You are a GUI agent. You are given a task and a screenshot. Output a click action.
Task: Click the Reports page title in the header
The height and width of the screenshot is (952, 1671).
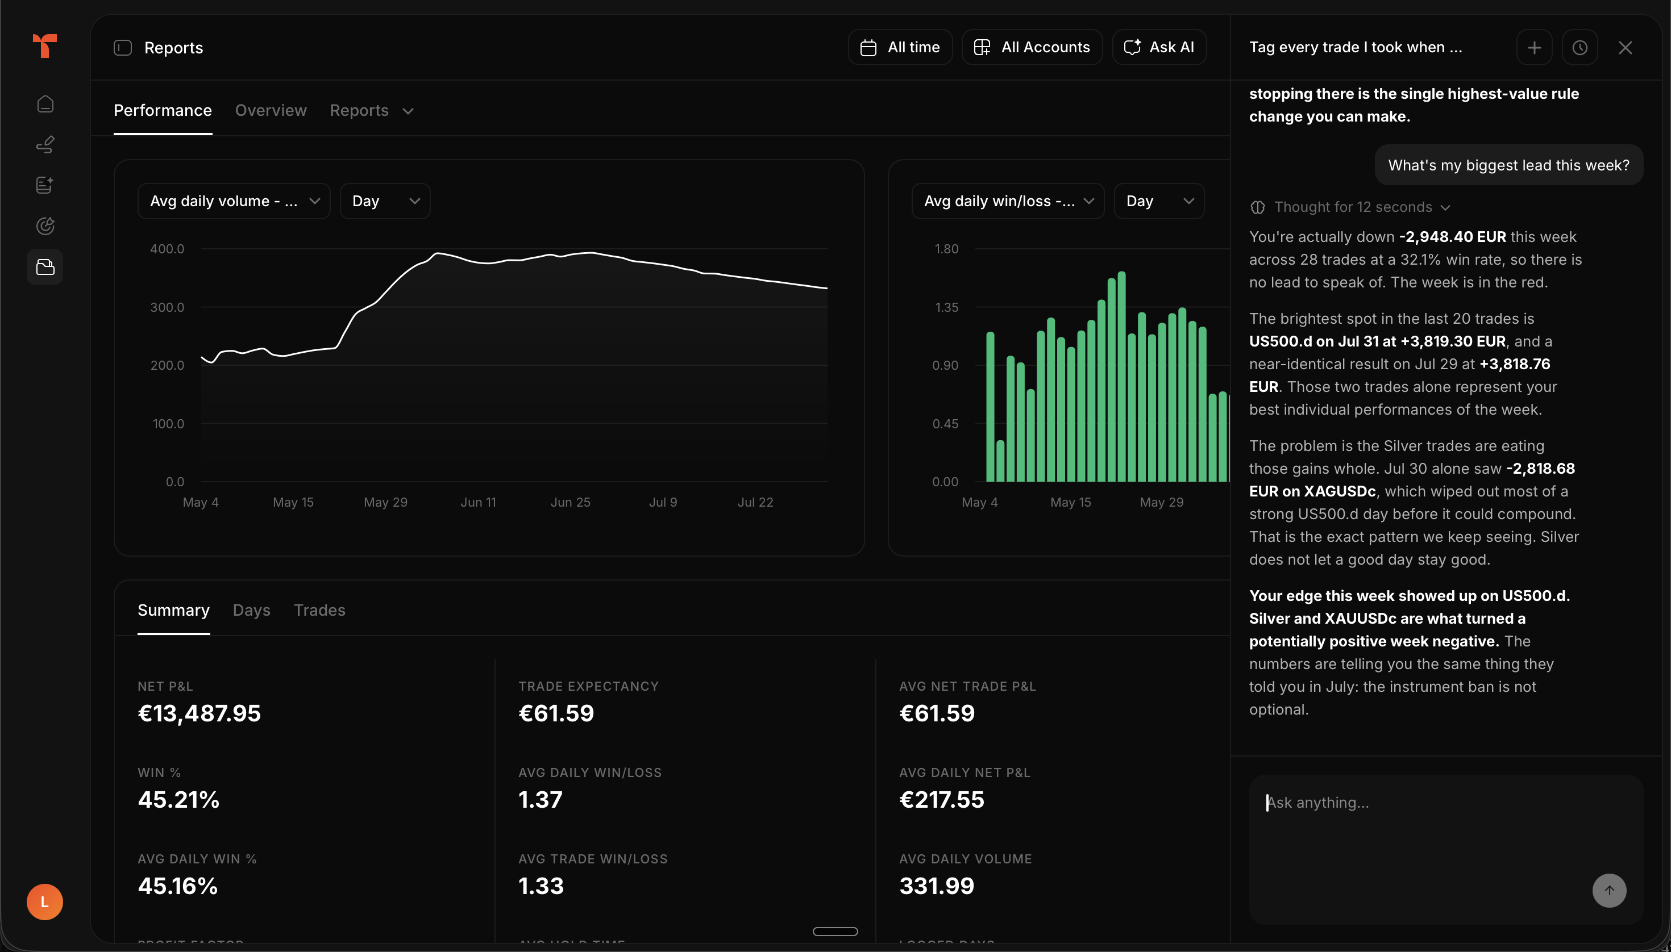point(173,48)
